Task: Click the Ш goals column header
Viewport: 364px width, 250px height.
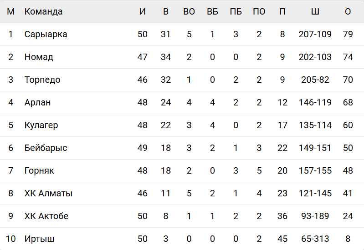Action: (x=315, y=11)
